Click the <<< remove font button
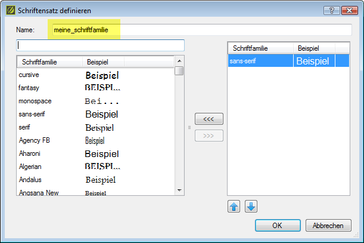This screenshot has height=243, width=364. pos(209,119)
